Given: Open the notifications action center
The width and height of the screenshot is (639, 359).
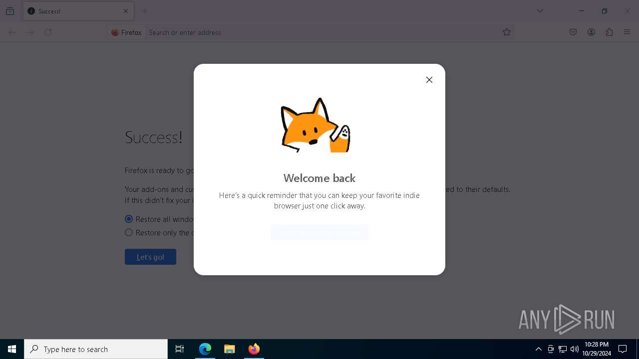Looking at the screenshot, I should (x=623, y=349).
